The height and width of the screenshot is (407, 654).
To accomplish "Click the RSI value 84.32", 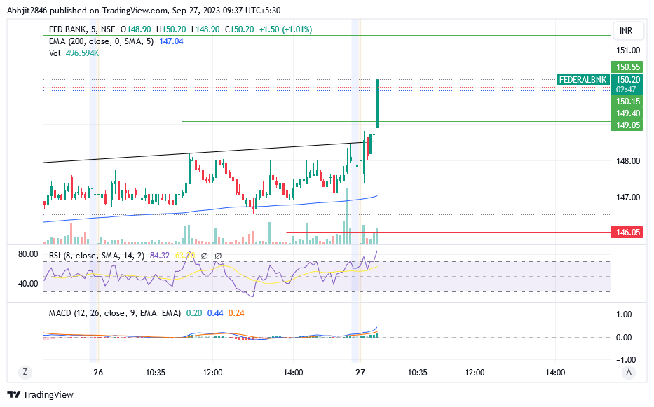I will click(160, 255).
